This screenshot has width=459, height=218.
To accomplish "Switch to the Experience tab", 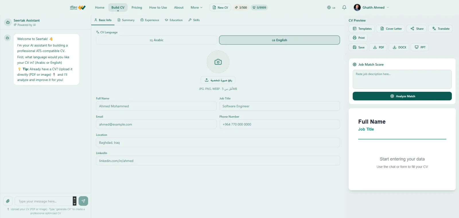I will (x=150, y=20).
